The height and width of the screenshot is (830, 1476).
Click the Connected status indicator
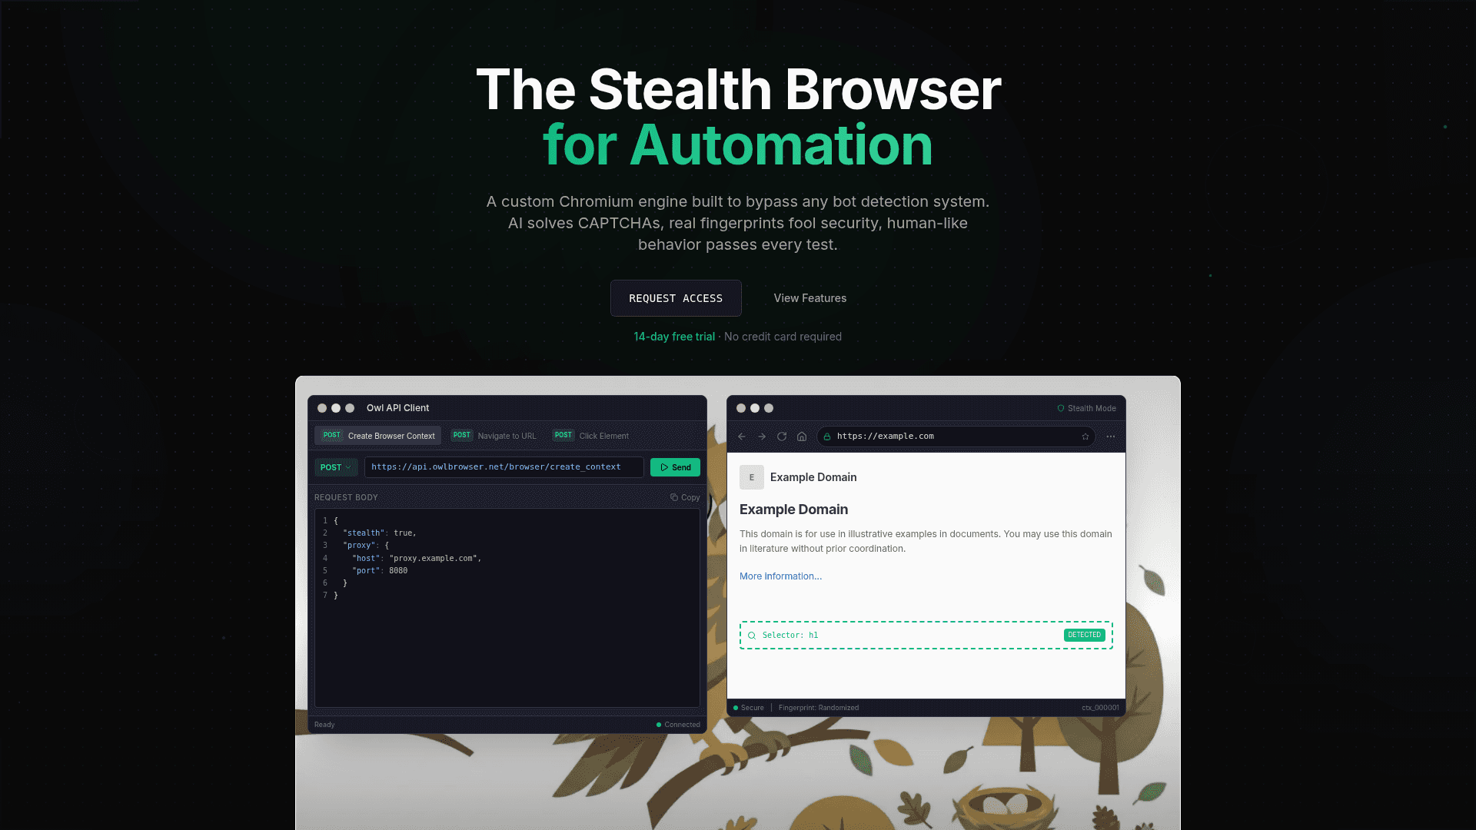676,724
